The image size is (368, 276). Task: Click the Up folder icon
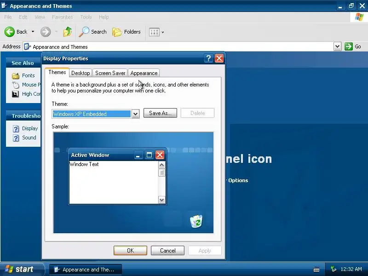pos(68,32)
